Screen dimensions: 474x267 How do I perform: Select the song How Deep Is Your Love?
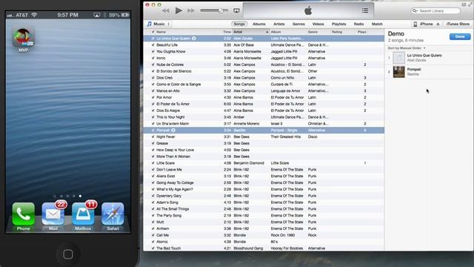click(175, 150)
